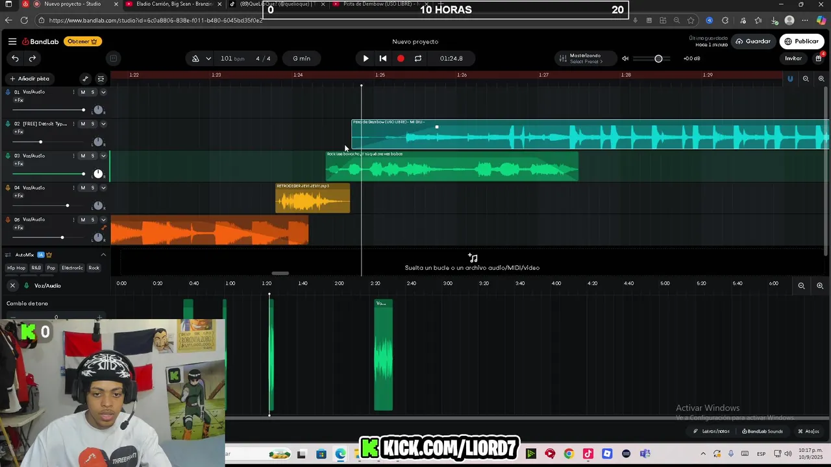
Task: Select the Hip Hop AutoMix genre
Action: pos(16,268)
